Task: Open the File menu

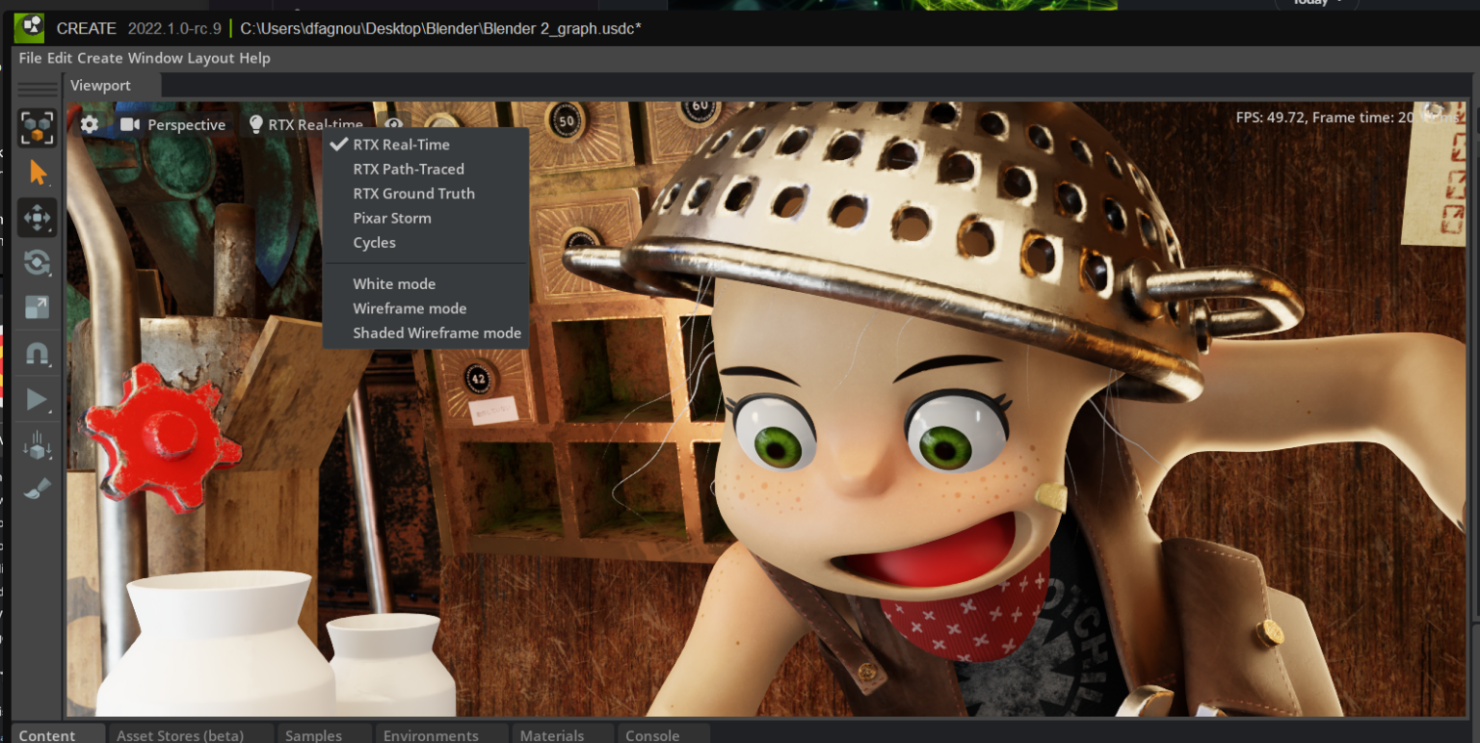Action: point(30,58)
